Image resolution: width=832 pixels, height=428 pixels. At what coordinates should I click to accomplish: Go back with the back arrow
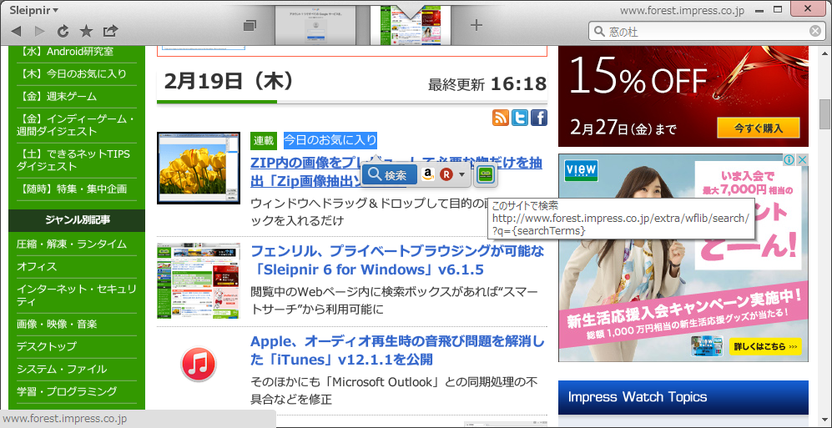pos(17,32)
